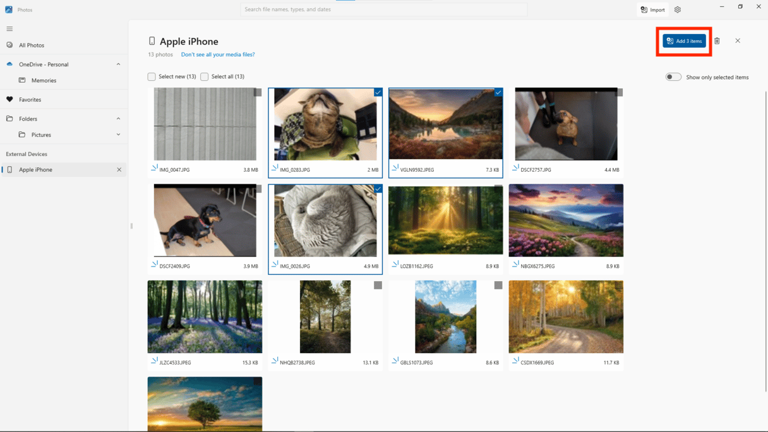Open Memories in sidebar
Viewport: 768px width, 432px height.
[44, 81]
